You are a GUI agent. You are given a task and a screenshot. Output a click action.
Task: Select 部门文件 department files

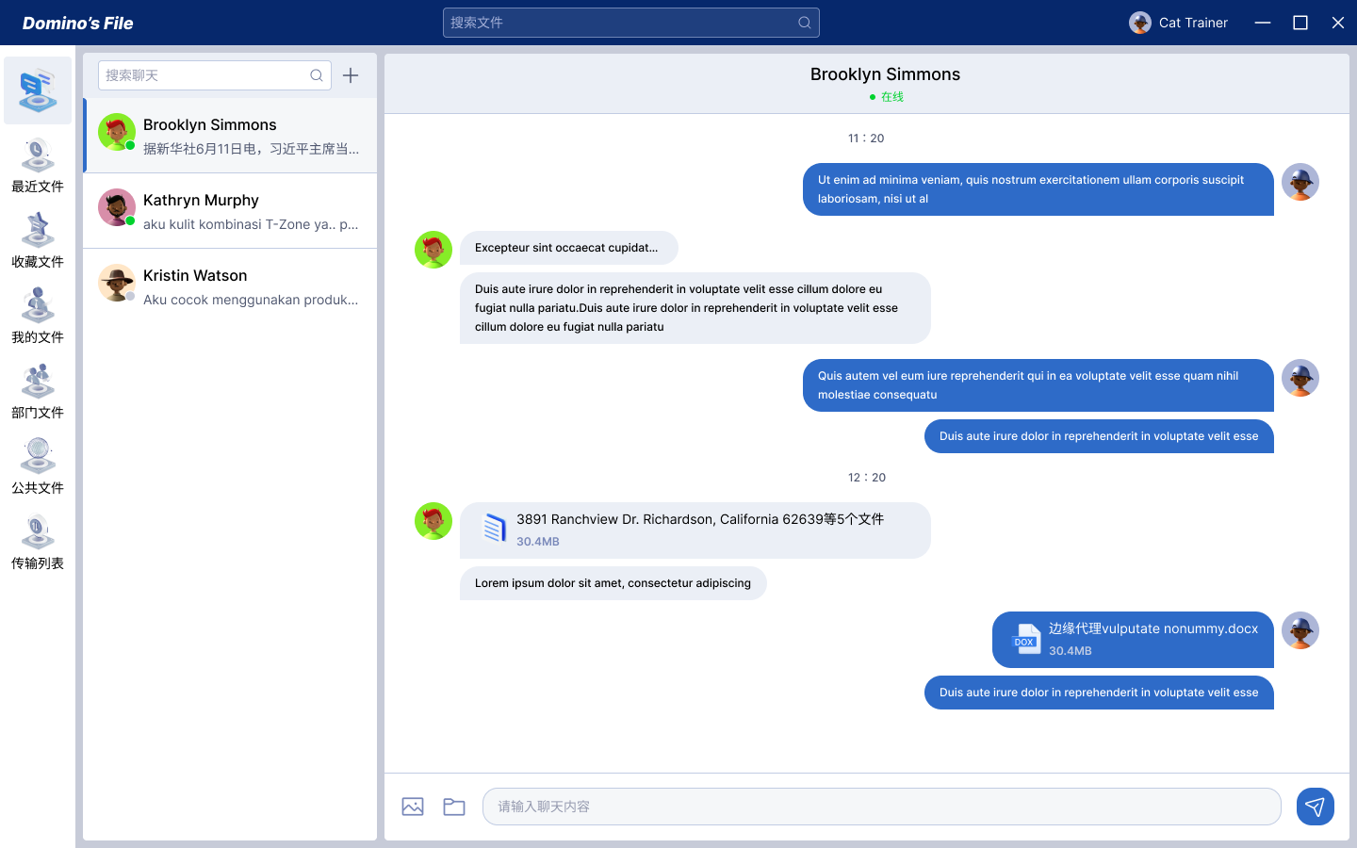pyautogui.click(x=38, y=392)
